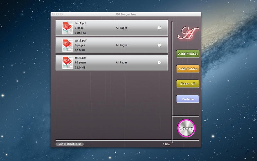Screen dimensions: 257x161
Task: Open settings gear for test3.pdf
Action: click(x=159, y=62)
